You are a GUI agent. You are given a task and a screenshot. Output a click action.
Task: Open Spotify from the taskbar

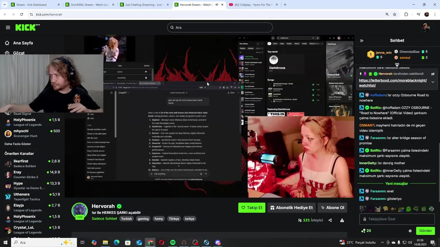[x=173, y=243]
